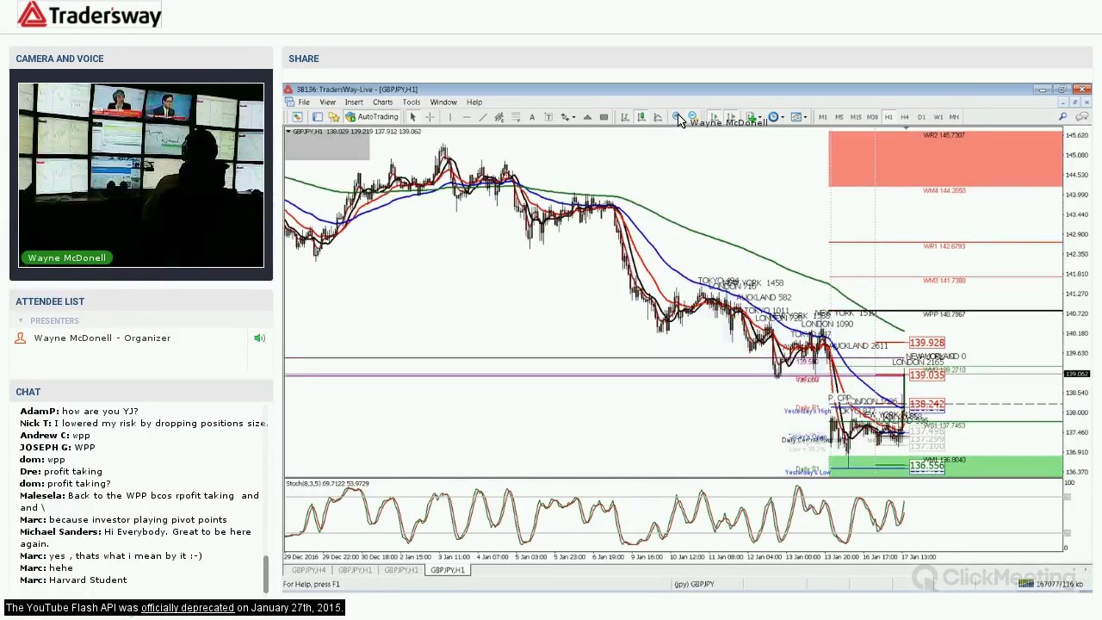Select the trendline drawing tool
This screenshot has width=1102, height=620.
point(483,117)
